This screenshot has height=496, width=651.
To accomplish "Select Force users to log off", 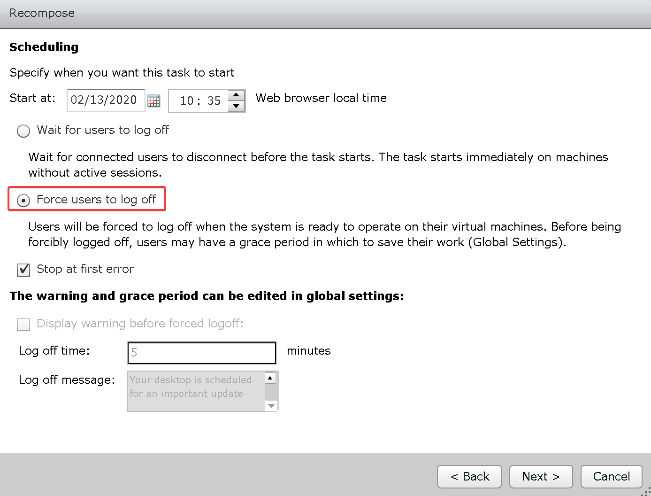I will pos(23,200).
